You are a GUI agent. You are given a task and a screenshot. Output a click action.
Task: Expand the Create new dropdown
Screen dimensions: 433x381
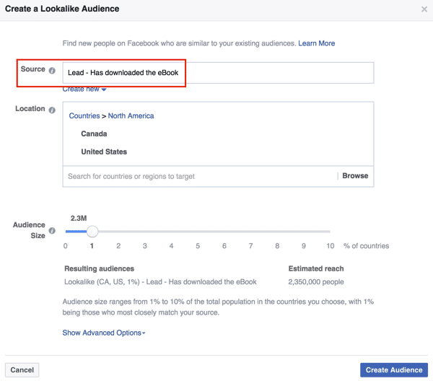pos(84,89)
